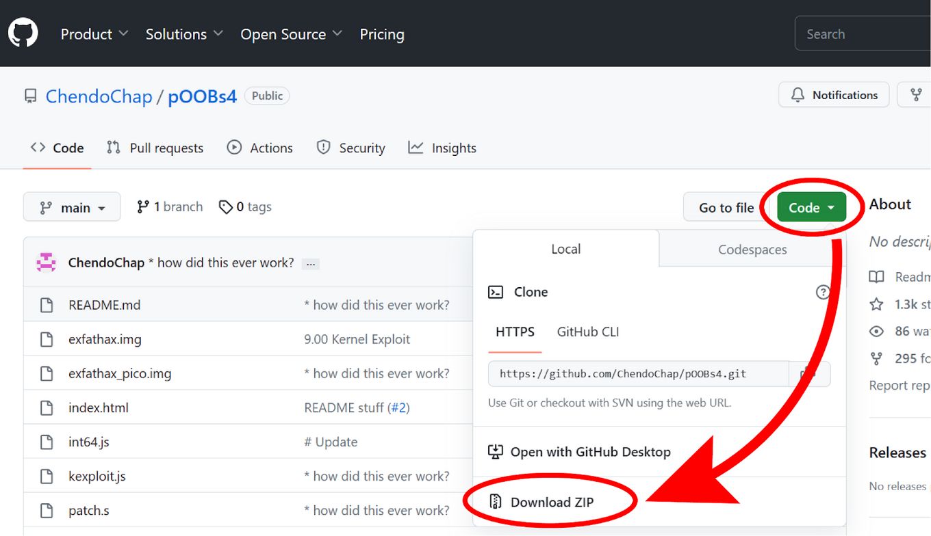
Task: Open the patch.s file
Action: tap(89, 510)
